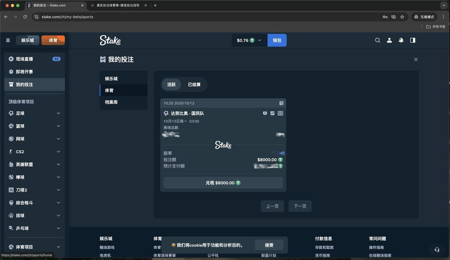Click 下一页 pagination button
The width and height of the screenshot is (450, 260).
pyautogui.click(x=300, y=206)
